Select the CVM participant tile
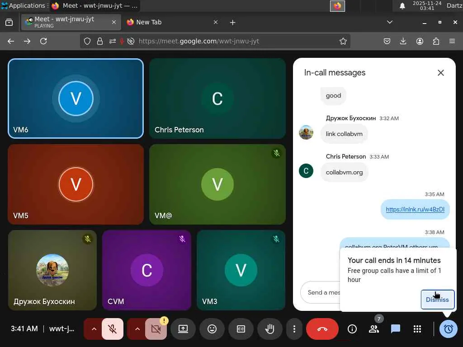463x347 pixels. (x=147, y=270)
